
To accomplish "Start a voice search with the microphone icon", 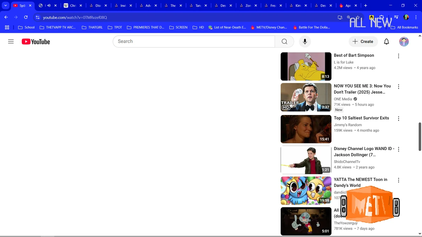I will pyautogui.click(x=305, y=41).
